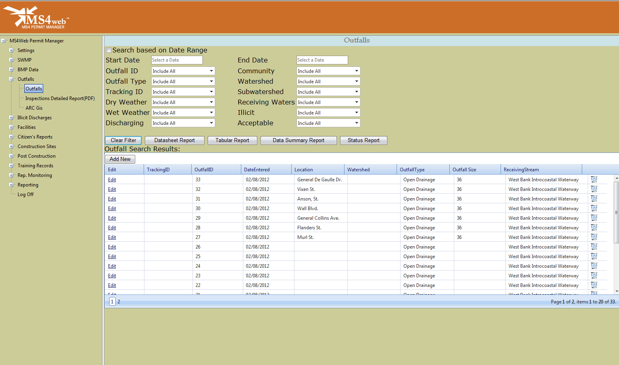
Task: Click the row icon for Outfall 32
Action: (594, 189)
